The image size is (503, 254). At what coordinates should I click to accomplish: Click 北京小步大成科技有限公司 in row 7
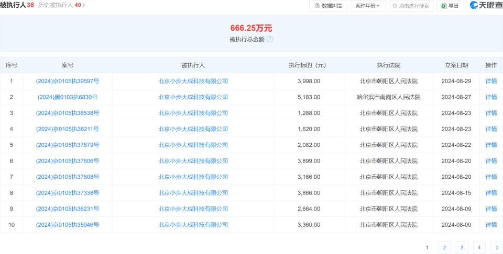[193, 177]
